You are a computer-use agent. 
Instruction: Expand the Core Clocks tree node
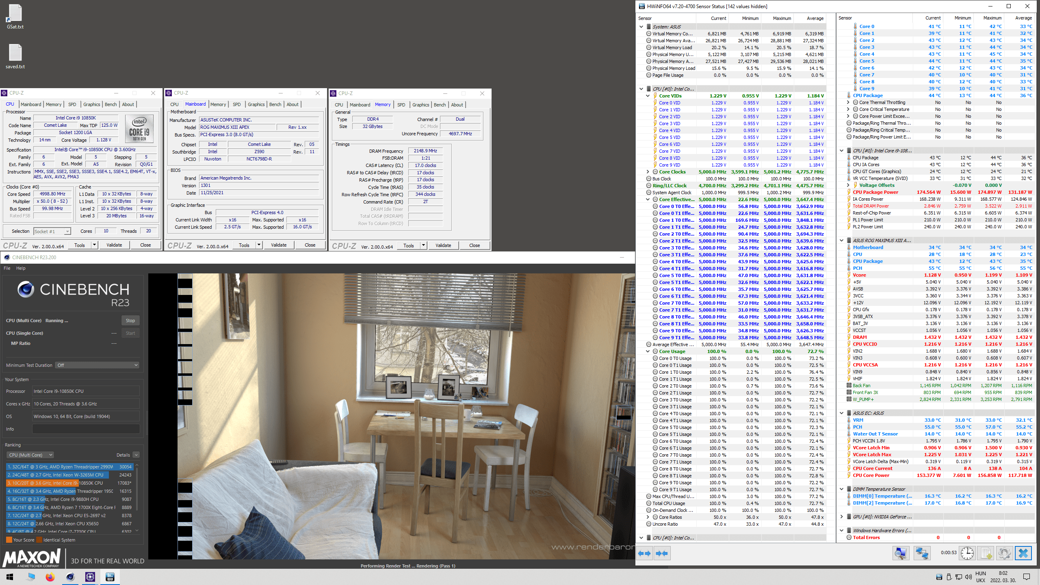pyautogui.click(x=648, y=172)
